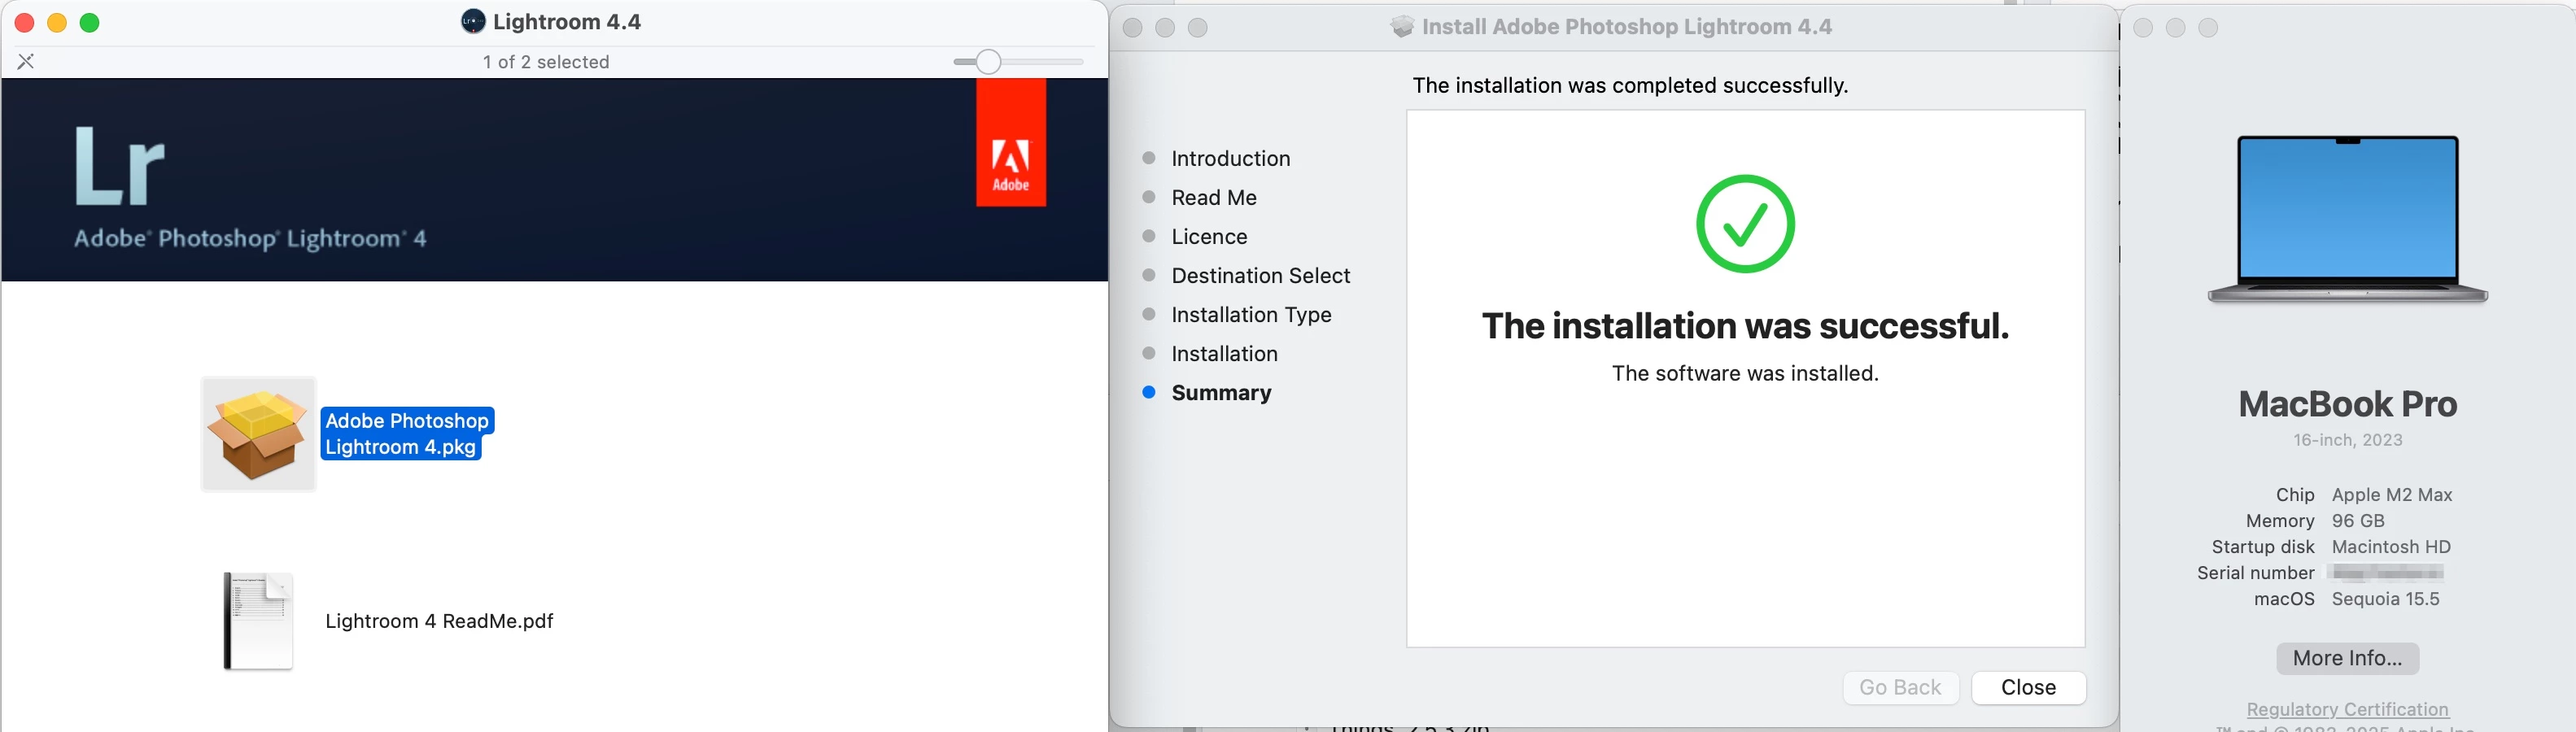Click the 96 GB memory value
The height and width of the screenshot is (732, 2576).
coord(2358,520)
